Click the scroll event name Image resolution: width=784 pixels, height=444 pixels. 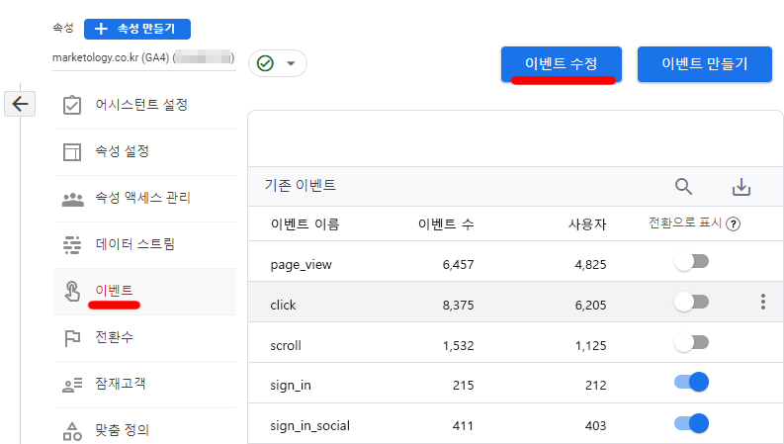click(x=286, y=345)
